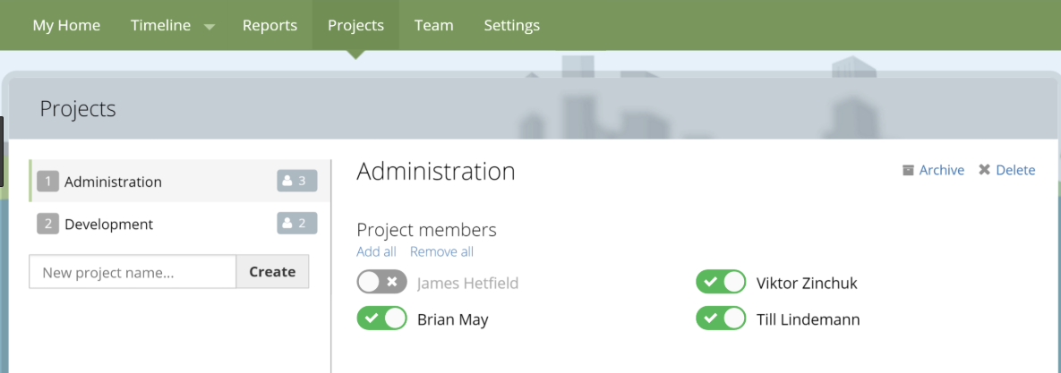This screenshot has height=373, width=1061.
Task: Click the member count badge for Development
Action: pos(297,223)
